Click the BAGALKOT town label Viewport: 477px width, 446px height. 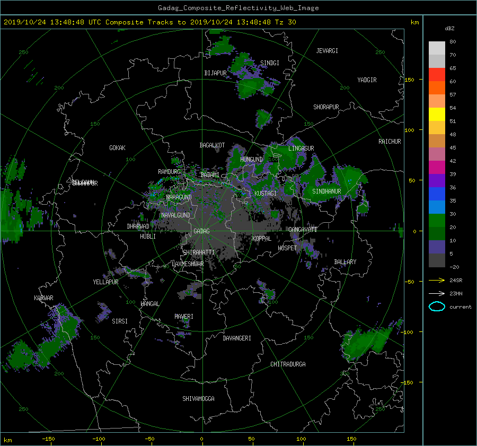pyautogui.click(x=212, y=145)
